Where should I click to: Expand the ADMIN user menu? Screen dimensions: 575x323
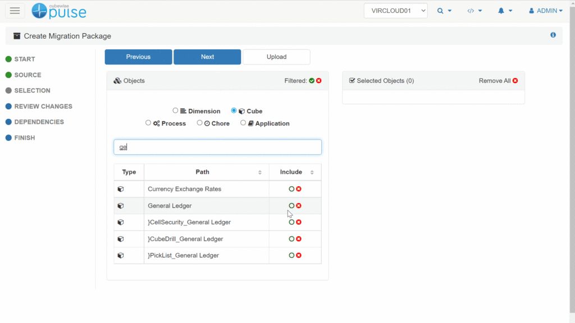click(x=546, y=11)
